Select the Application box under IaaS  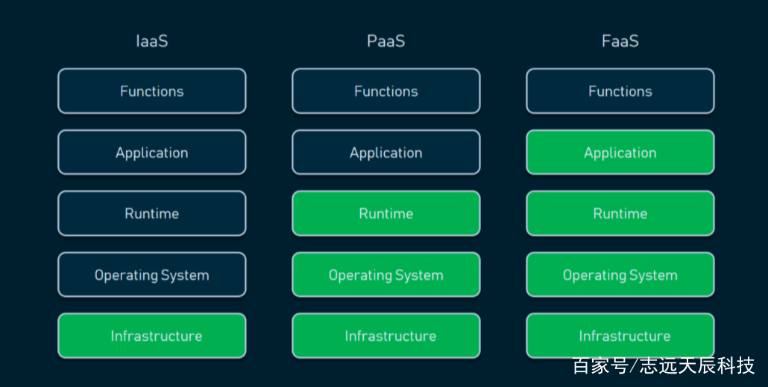[152, 153]
